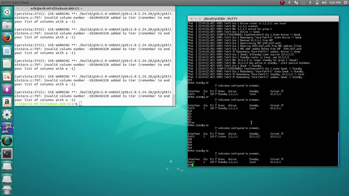Click Bluetooth indicator beside the red record dot
The width and height of the screenshot is (349, 196).
click(289, 3)
